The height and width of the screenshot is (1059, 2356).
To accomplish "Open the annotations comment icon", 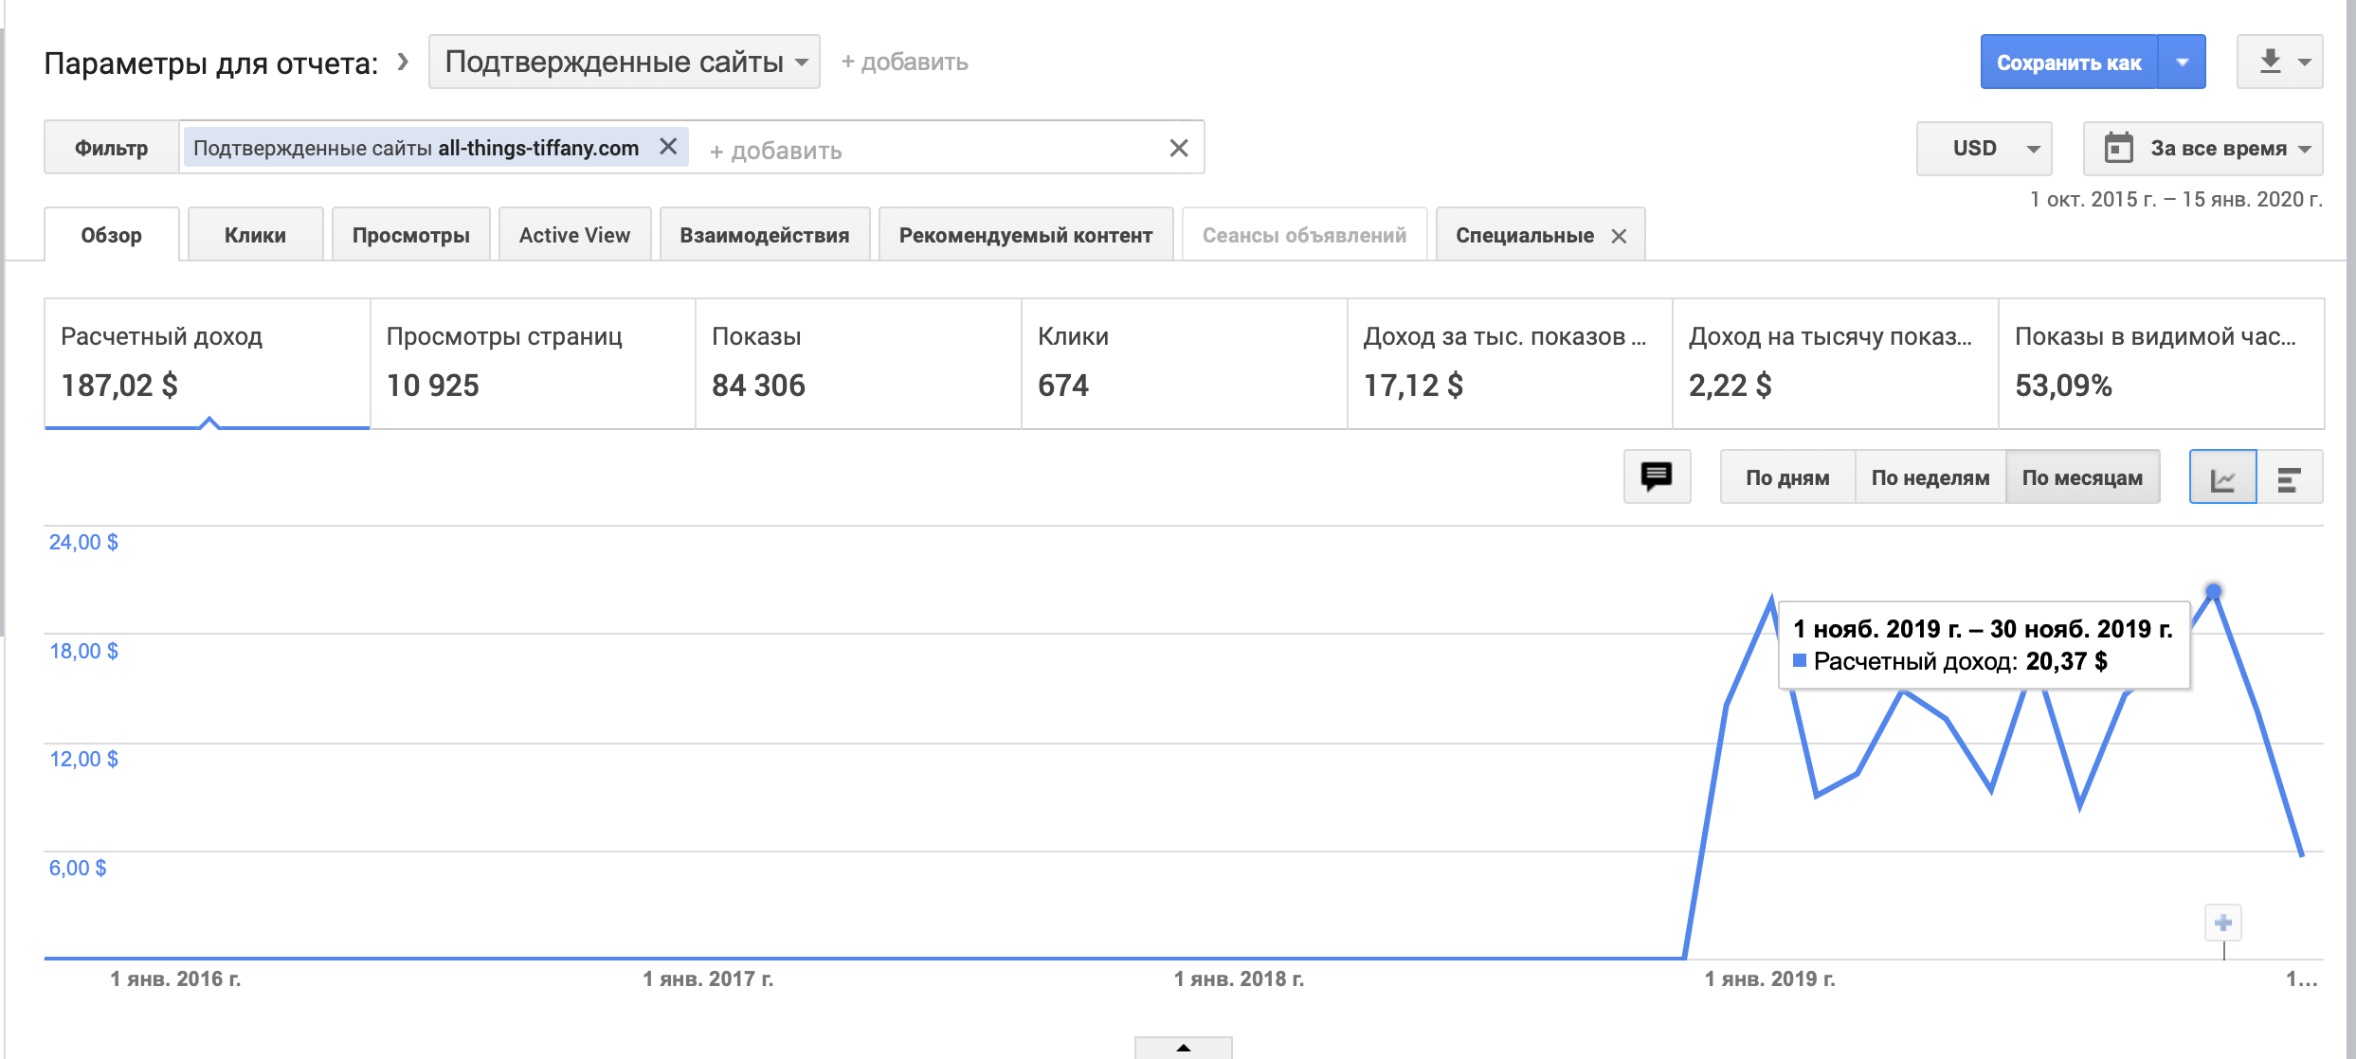I will point(1656,476).
